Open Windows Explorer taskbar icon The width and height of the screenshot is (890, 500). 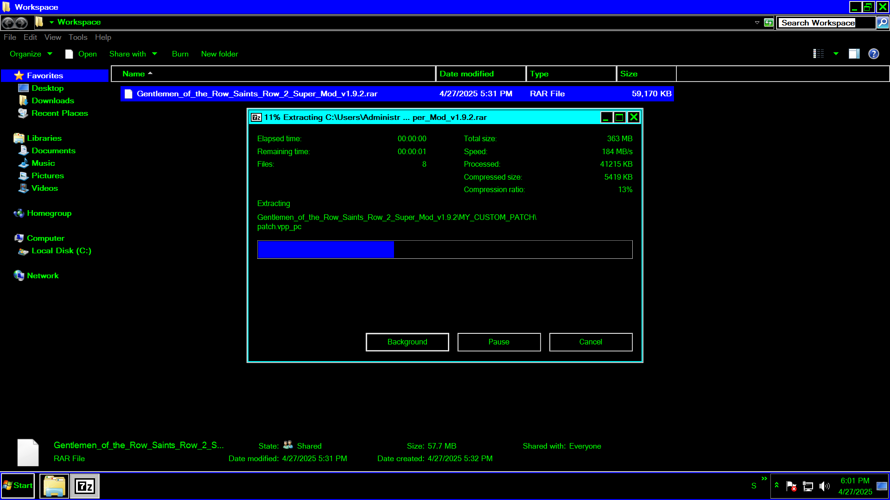[54, 486]
